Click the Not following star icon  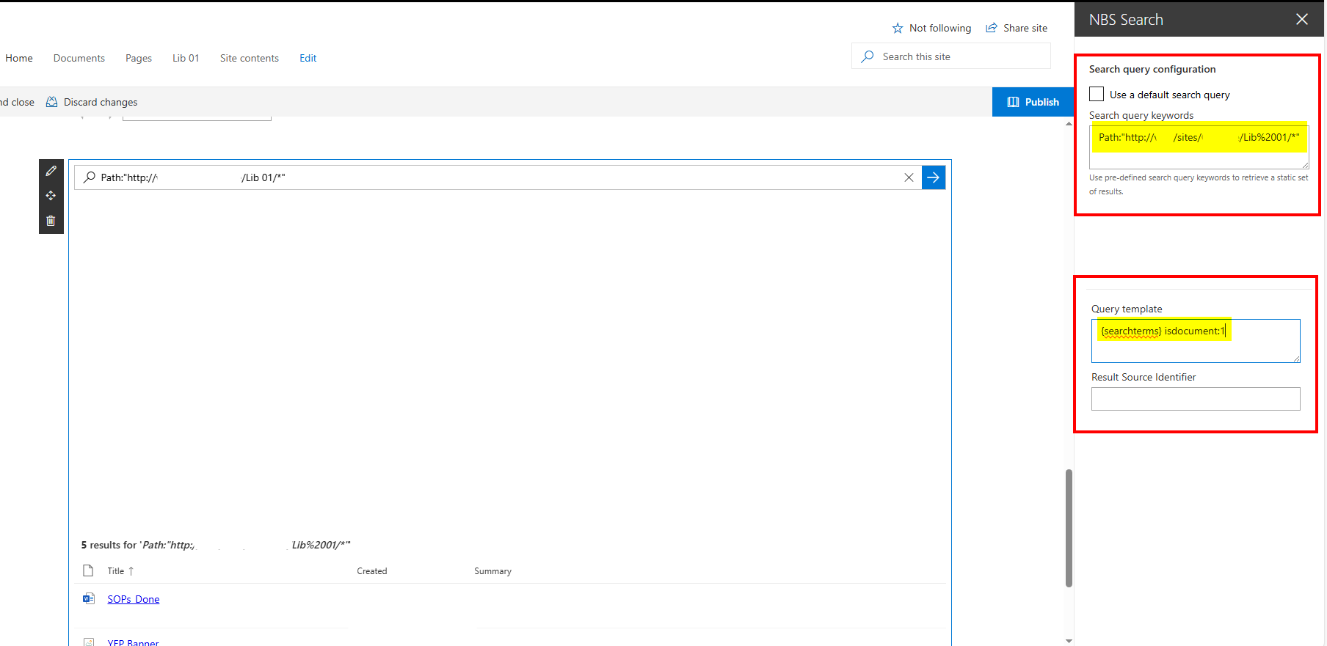point(897,29)
